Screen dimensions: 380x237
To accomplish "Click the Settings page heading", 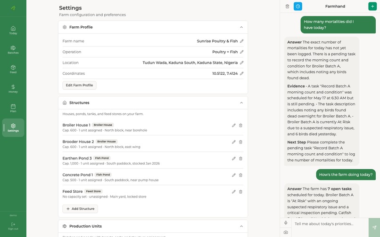I will click(70, 8).
